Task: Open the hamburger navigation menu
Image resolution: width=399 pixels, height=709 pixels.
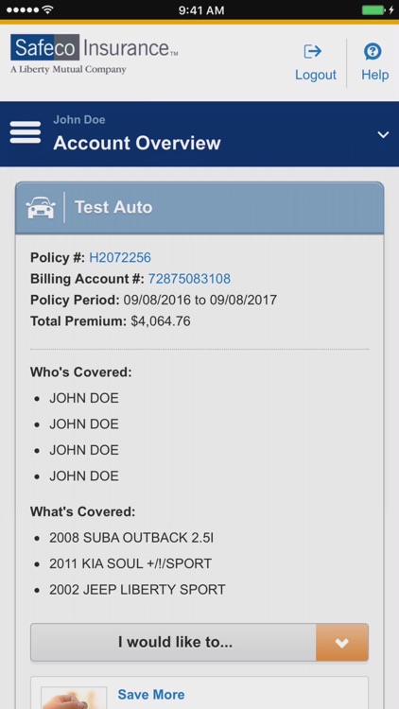Action: pyautogui.click(x=26, y=132)
